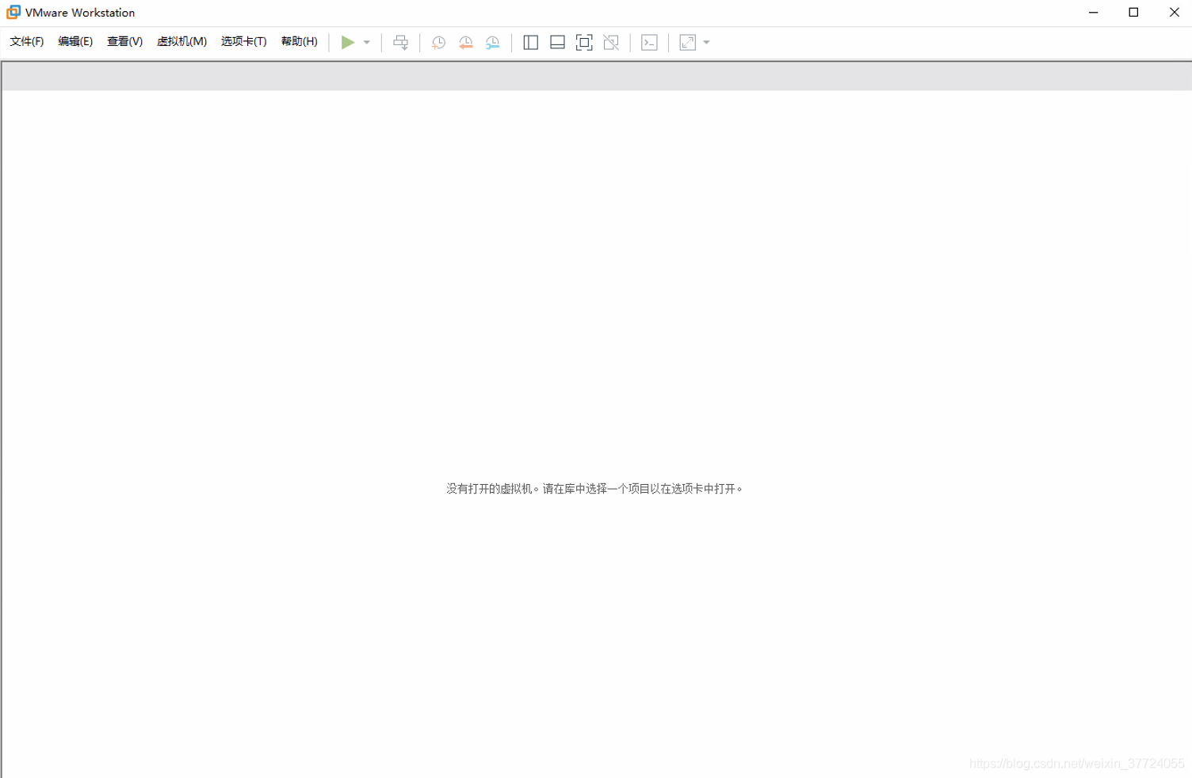Toggle the thumbnail bar view icon
This screenshot has height=778, width=1192.
coord(558,43)
